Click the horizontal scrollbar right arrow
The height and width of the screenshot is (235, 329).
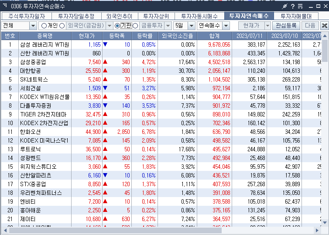point(317,230)
